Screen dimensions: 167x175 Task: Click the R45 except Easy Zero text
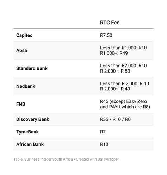point(123,101)
